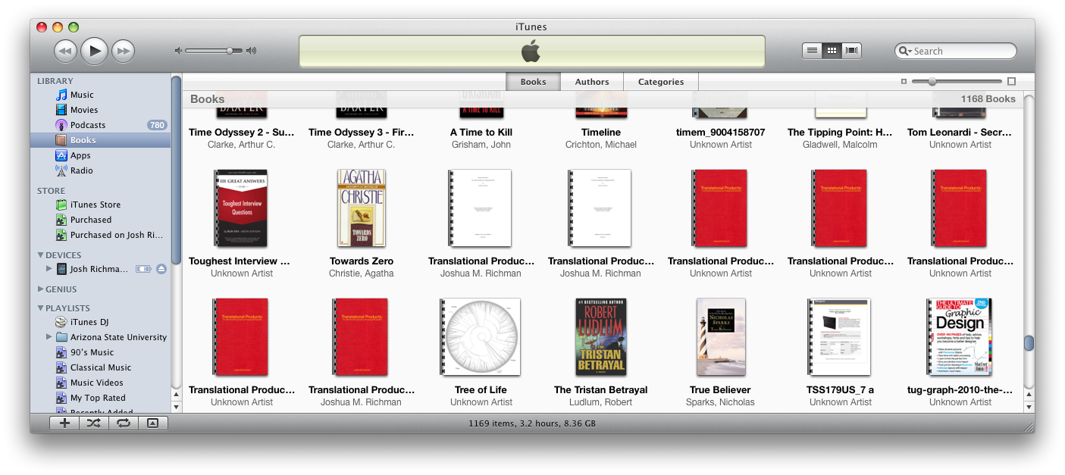Click the add playlist plus button

tap(64, 423)
